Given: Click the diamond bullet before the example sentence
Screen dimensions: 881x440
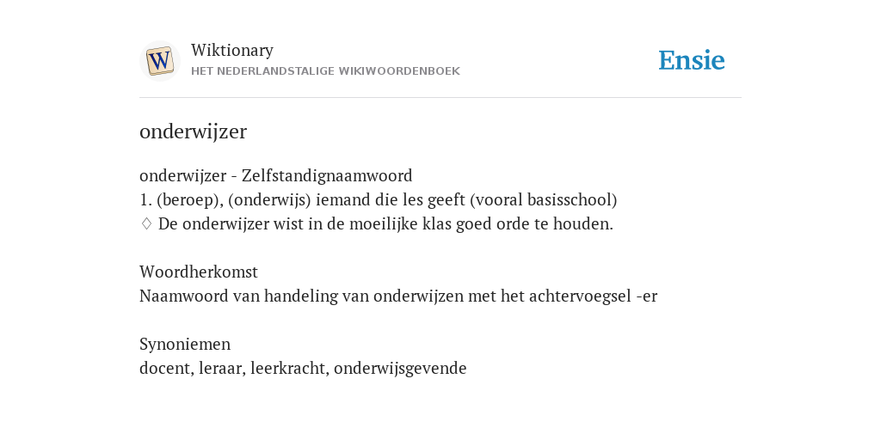Looking at the screenshot, I should (146, 224).
